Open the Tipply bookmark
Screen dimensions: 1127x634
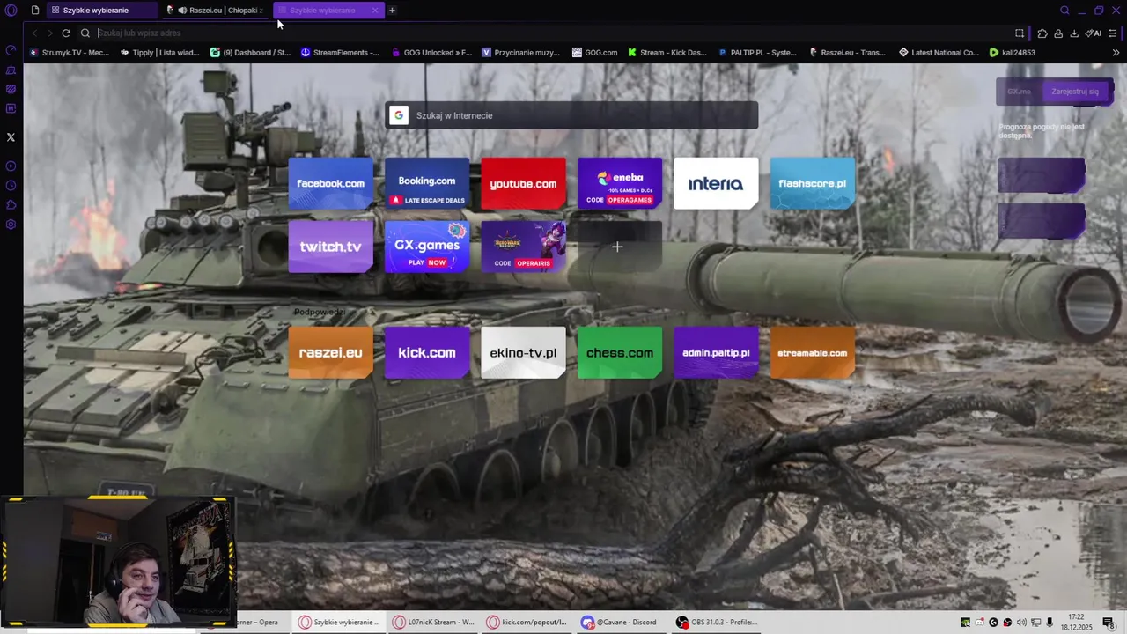click(x=159, y=53)
